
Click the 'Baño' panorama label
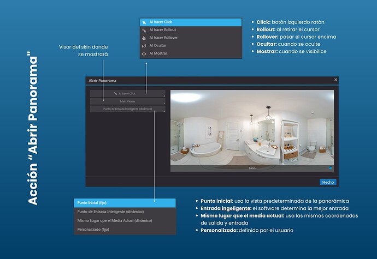(x=252, y=168)
